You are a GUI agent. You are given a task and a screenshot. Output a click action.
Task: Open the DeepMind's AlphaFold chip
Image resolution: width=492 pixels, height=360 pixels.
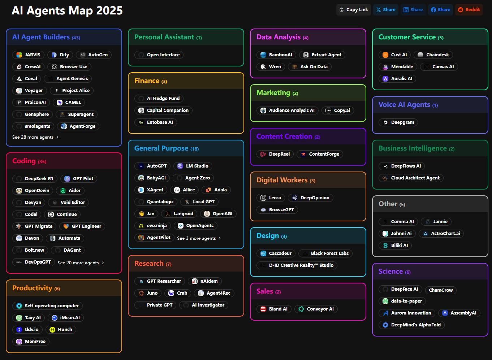(x=412, y=325)
